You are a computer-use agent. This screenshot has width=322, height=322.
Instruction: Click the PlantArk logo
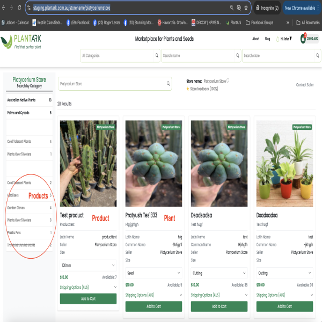[x=21, y=41]
